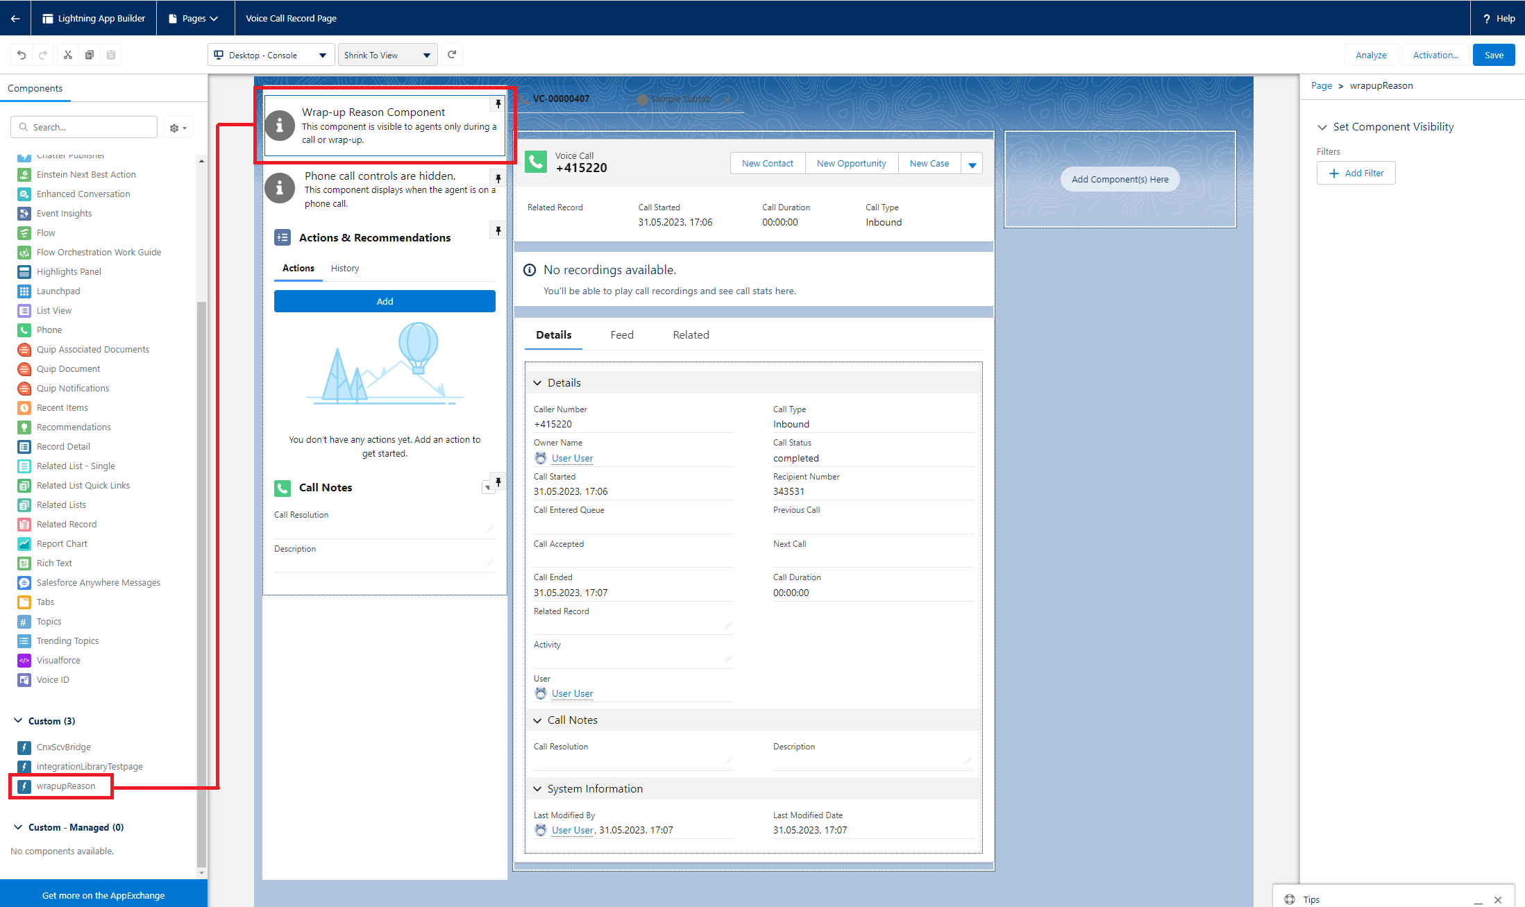Open the more actions dropdown beside New Case
This screenshot has width=1525, height=907.
[972, 164]
